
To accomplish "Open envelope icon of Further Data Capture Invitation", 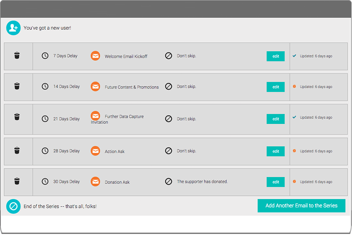I will coord(96,116).
